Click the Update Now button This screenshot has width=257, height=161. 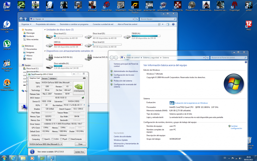click(x=80, y=152)
